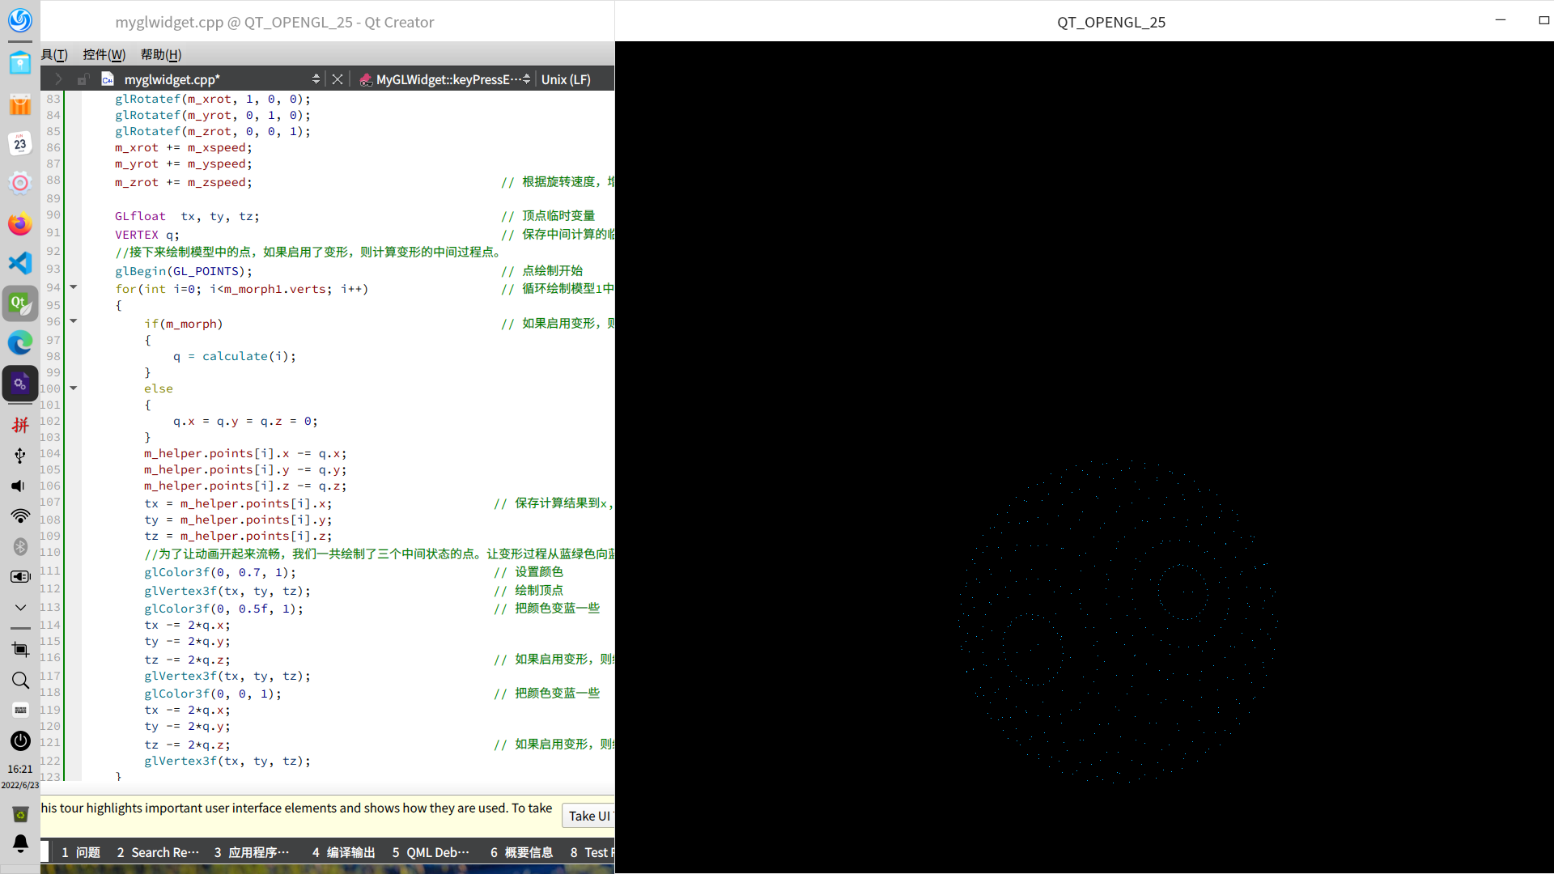Collapse the for loop fold at line 94
Image resolution: width=1554 pixels, height=874 pixels.
(74, 287)
